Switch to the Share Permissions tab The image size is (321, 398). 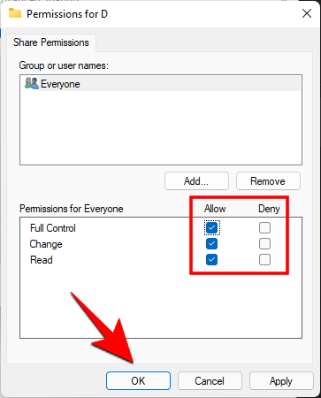pos(50,42)
